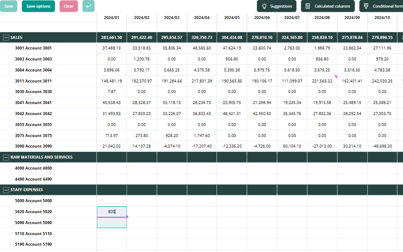Select row 3090 Account 3090
The height and width of the screenshot is (252, 403).
pyautogui.click(x=33, y=146)
